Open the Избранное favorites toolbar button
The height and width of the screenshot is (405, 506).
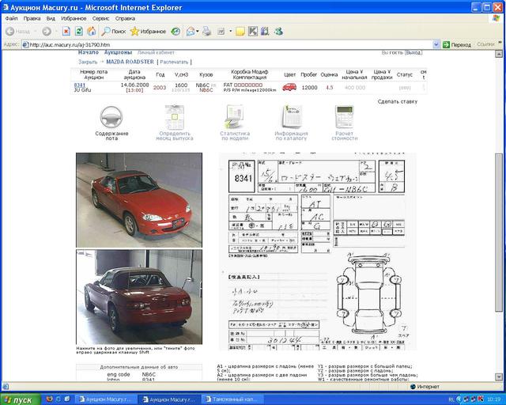[x=148, y=32]
